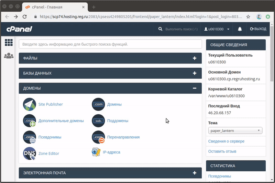Click the quick function search field
275x183 pixels.
click(x=110, y=44)
